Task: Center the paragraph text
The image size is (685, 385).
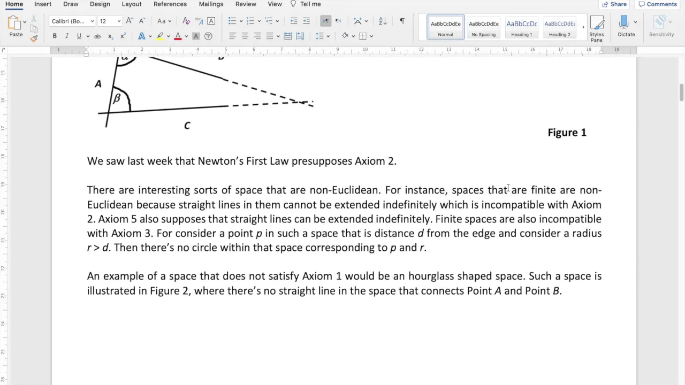Action: [245, 36]
